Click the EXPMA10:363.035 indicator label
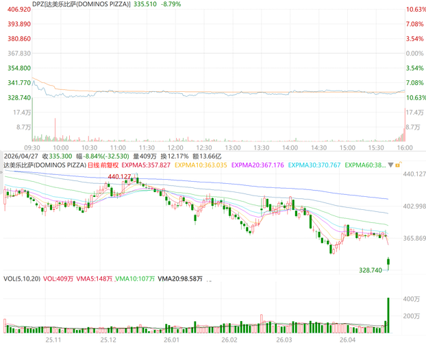Viewport: 426px width, 343px height. click(201, 165)
